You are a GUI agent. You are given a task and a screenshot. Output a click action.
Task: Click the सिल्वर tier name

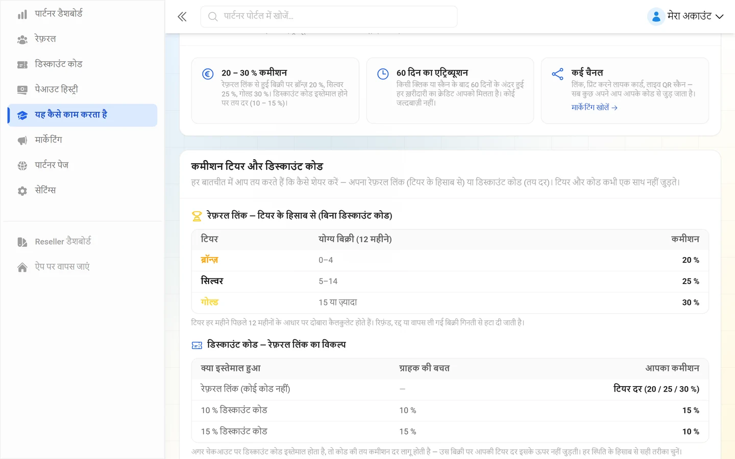pos(212,281)
